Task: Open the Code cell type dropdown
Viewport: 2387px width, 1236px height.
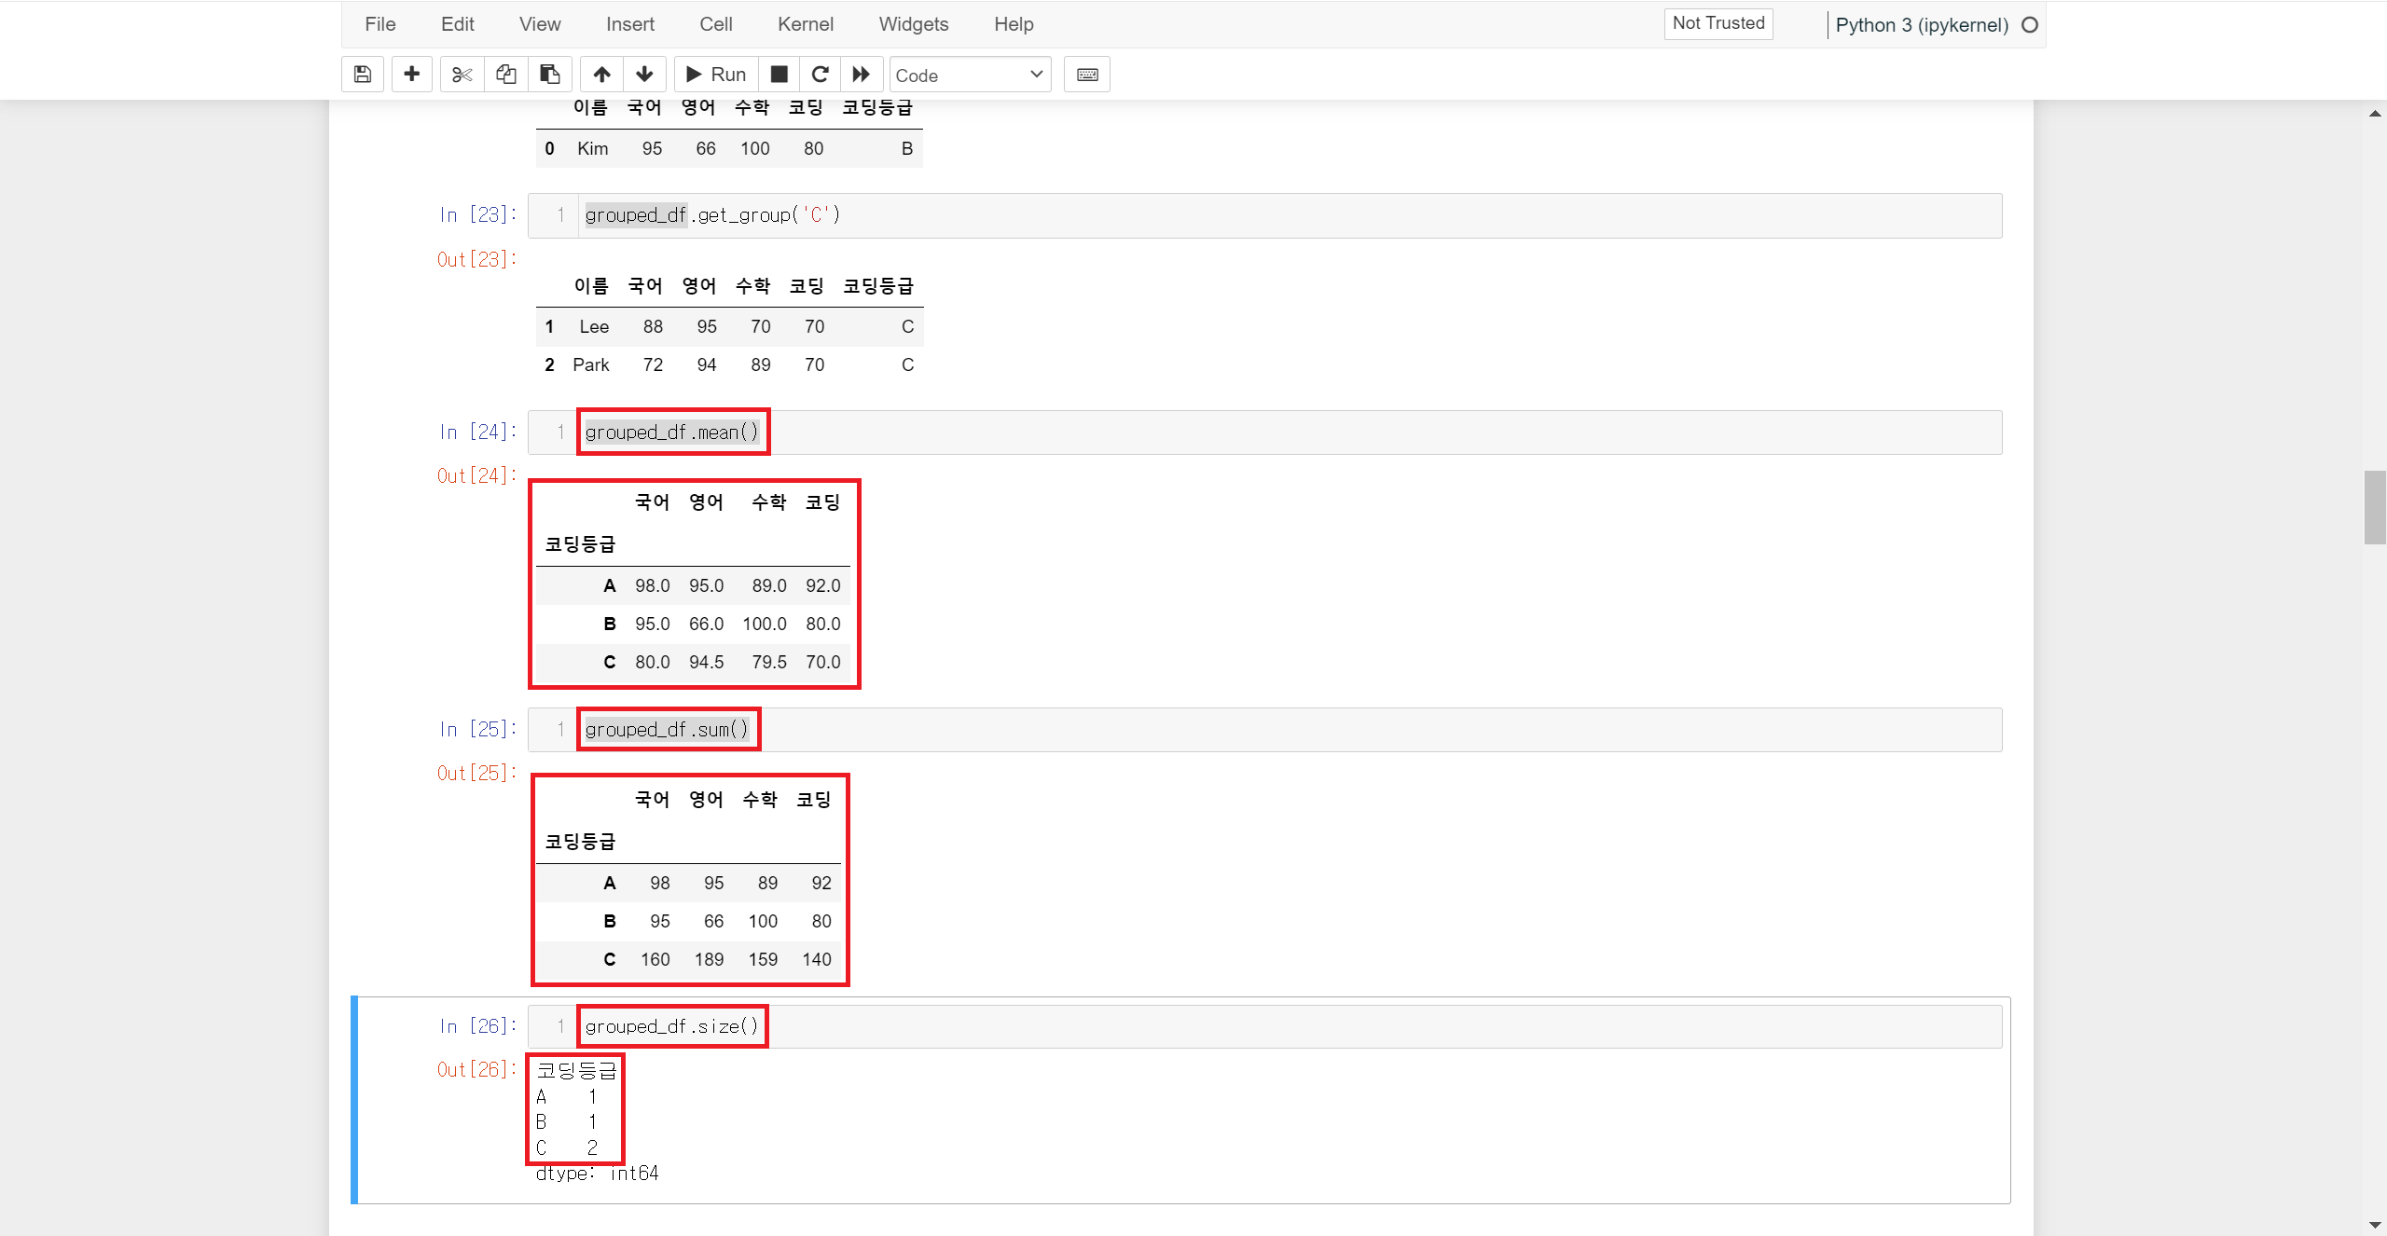Action: pos(970,75)
